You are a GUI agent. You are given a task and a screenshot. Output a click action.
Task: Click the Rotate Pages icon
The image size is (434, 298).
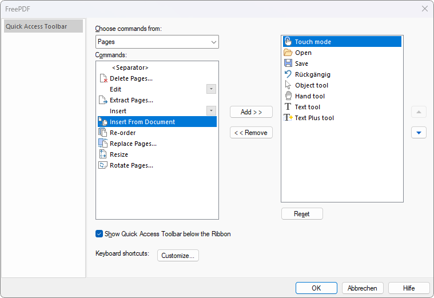103,165
